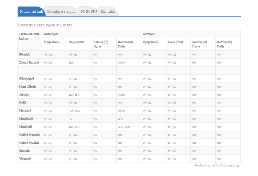Click the Vërmicë row label
This screenshot has height=176, width=258.
pyautogui.click(x=25, y=159)
